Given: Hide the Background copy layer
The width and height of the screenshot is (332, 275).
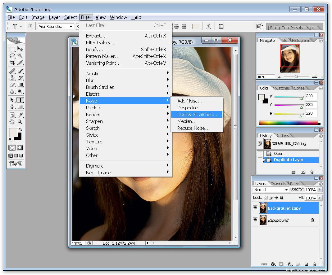Looking at the screenshot, I should (x=255, y=208).
